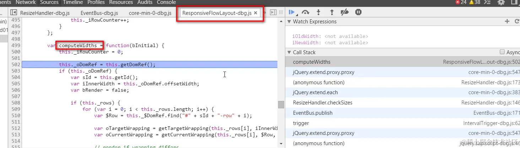Add a new watch expression
The width and height of the screenshot is (520, 148).
507,22
